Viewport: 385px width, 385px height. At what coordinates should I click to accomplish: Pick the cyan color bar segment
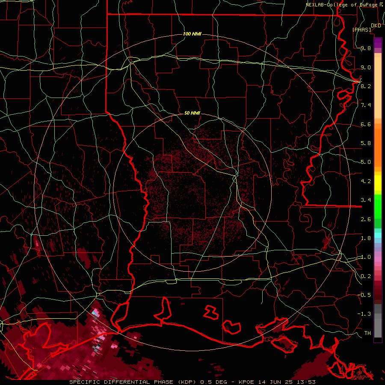378,235
